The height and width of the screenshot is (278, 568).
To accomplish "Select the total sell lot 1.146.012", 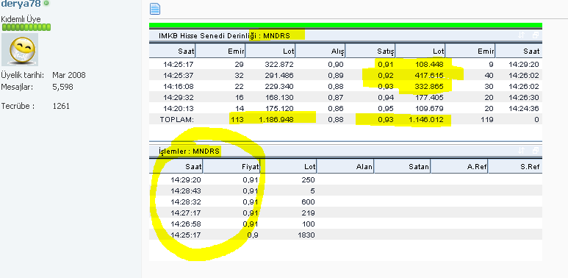I will (x=426, y=119).
